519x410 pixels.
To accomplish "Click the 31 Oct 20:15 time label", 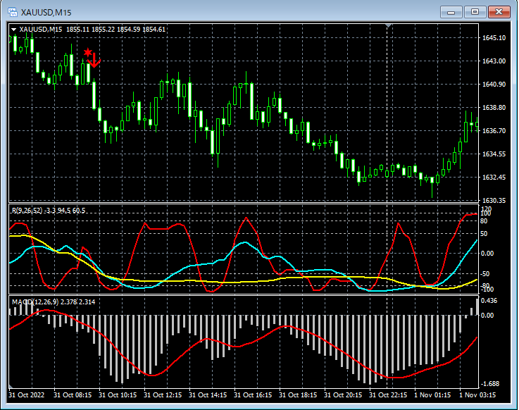I will point(342,395).
